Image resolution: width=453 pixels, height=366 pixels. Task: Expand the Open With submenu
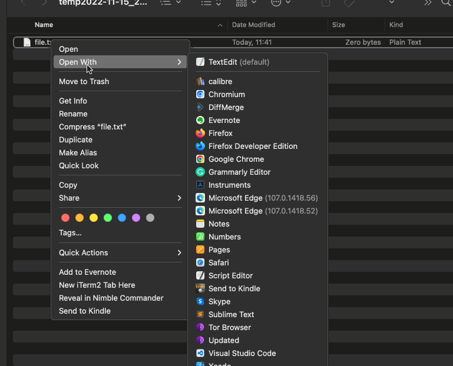[x=120, y=62]
